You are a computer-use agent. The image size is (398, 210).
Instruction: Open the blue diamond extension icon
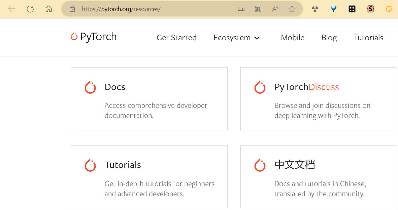pyautogui.click(x=333, y=9)
